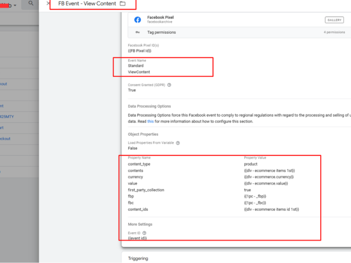Click the 'true' value for first_party_collection
The image size is (351, 263).
tap(247, 190)
